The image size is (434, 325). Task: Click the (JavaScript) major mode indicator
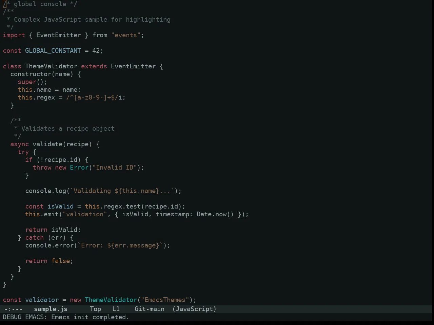coord(194,309)
